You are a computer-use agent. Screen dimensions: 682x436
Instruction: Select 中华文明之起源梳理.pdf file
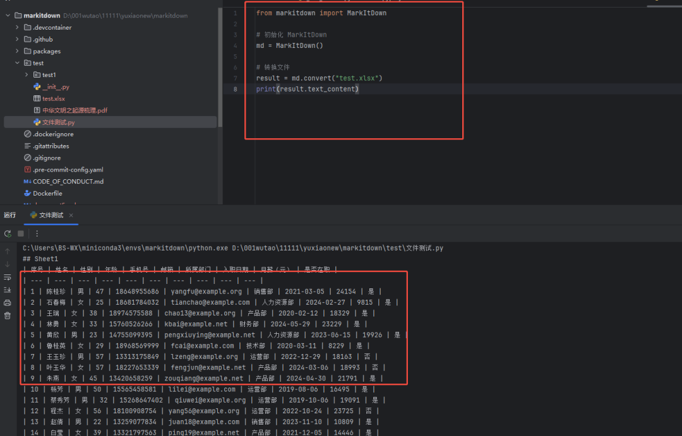pos(75,110)
